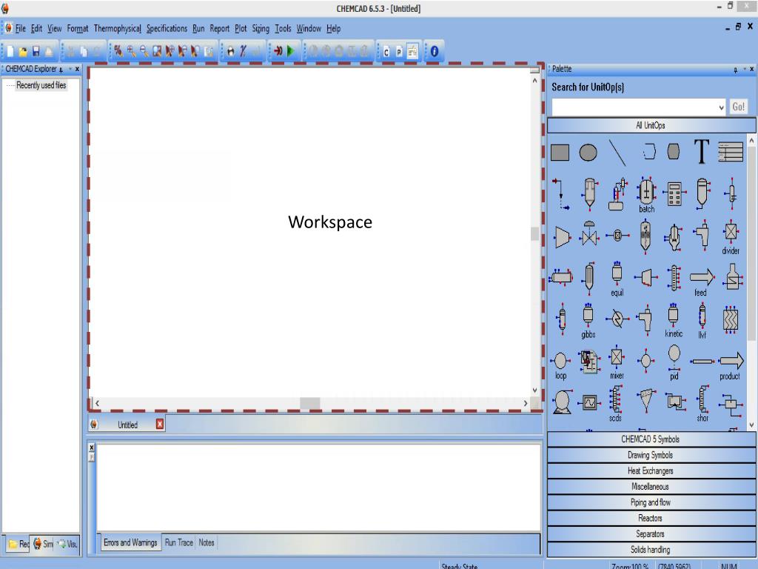Expand the Separators palette group
This screenshot has width=758, height=569.
(651, 534)
